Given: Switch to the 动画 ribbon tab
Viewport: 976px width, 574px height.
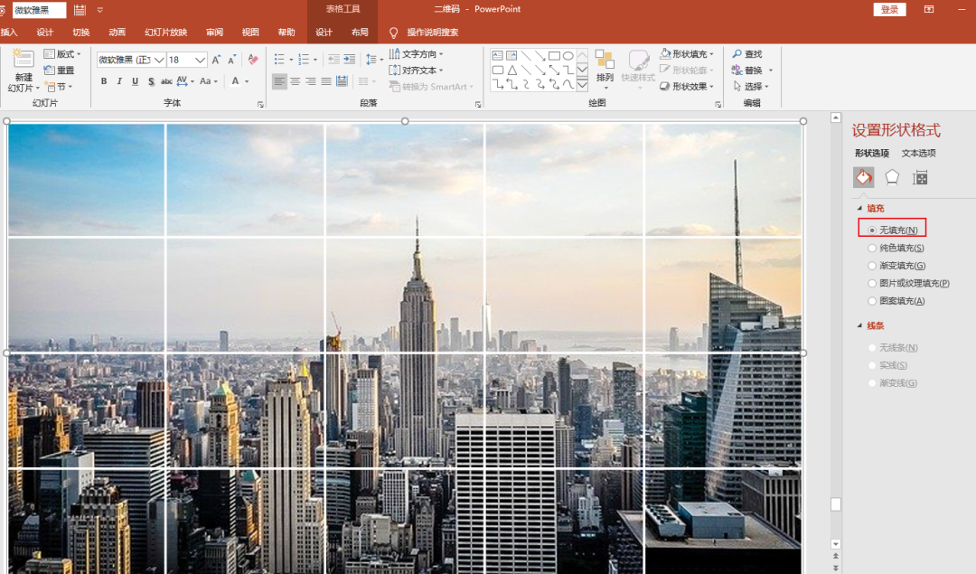Looking at the screenshot, I should [x=117, y=33].
